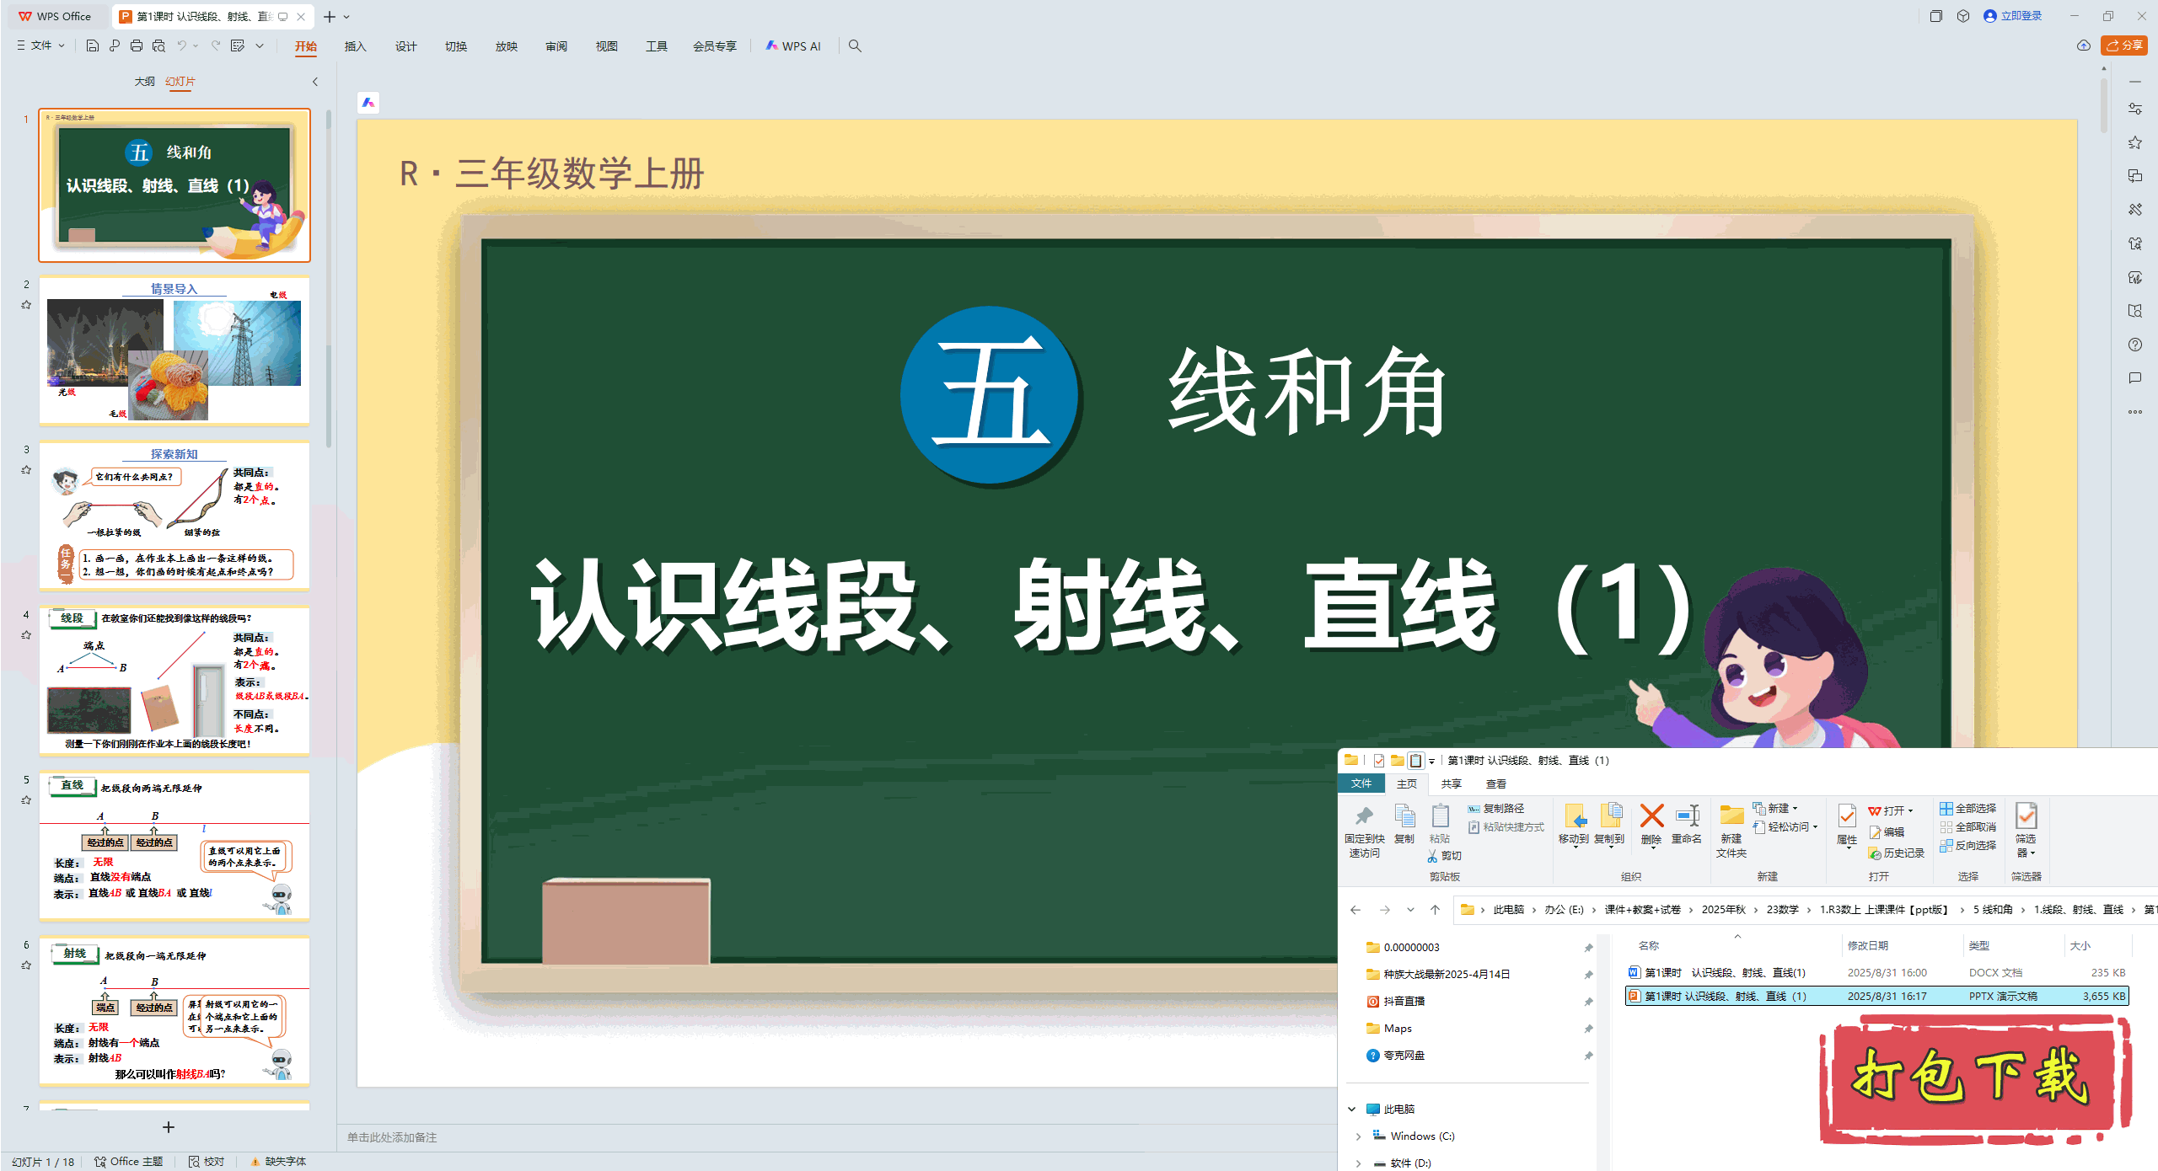Select slide 3 thumbnail 探索新知
This screenshot has height=1171, width=2158.
coord(174,516)
